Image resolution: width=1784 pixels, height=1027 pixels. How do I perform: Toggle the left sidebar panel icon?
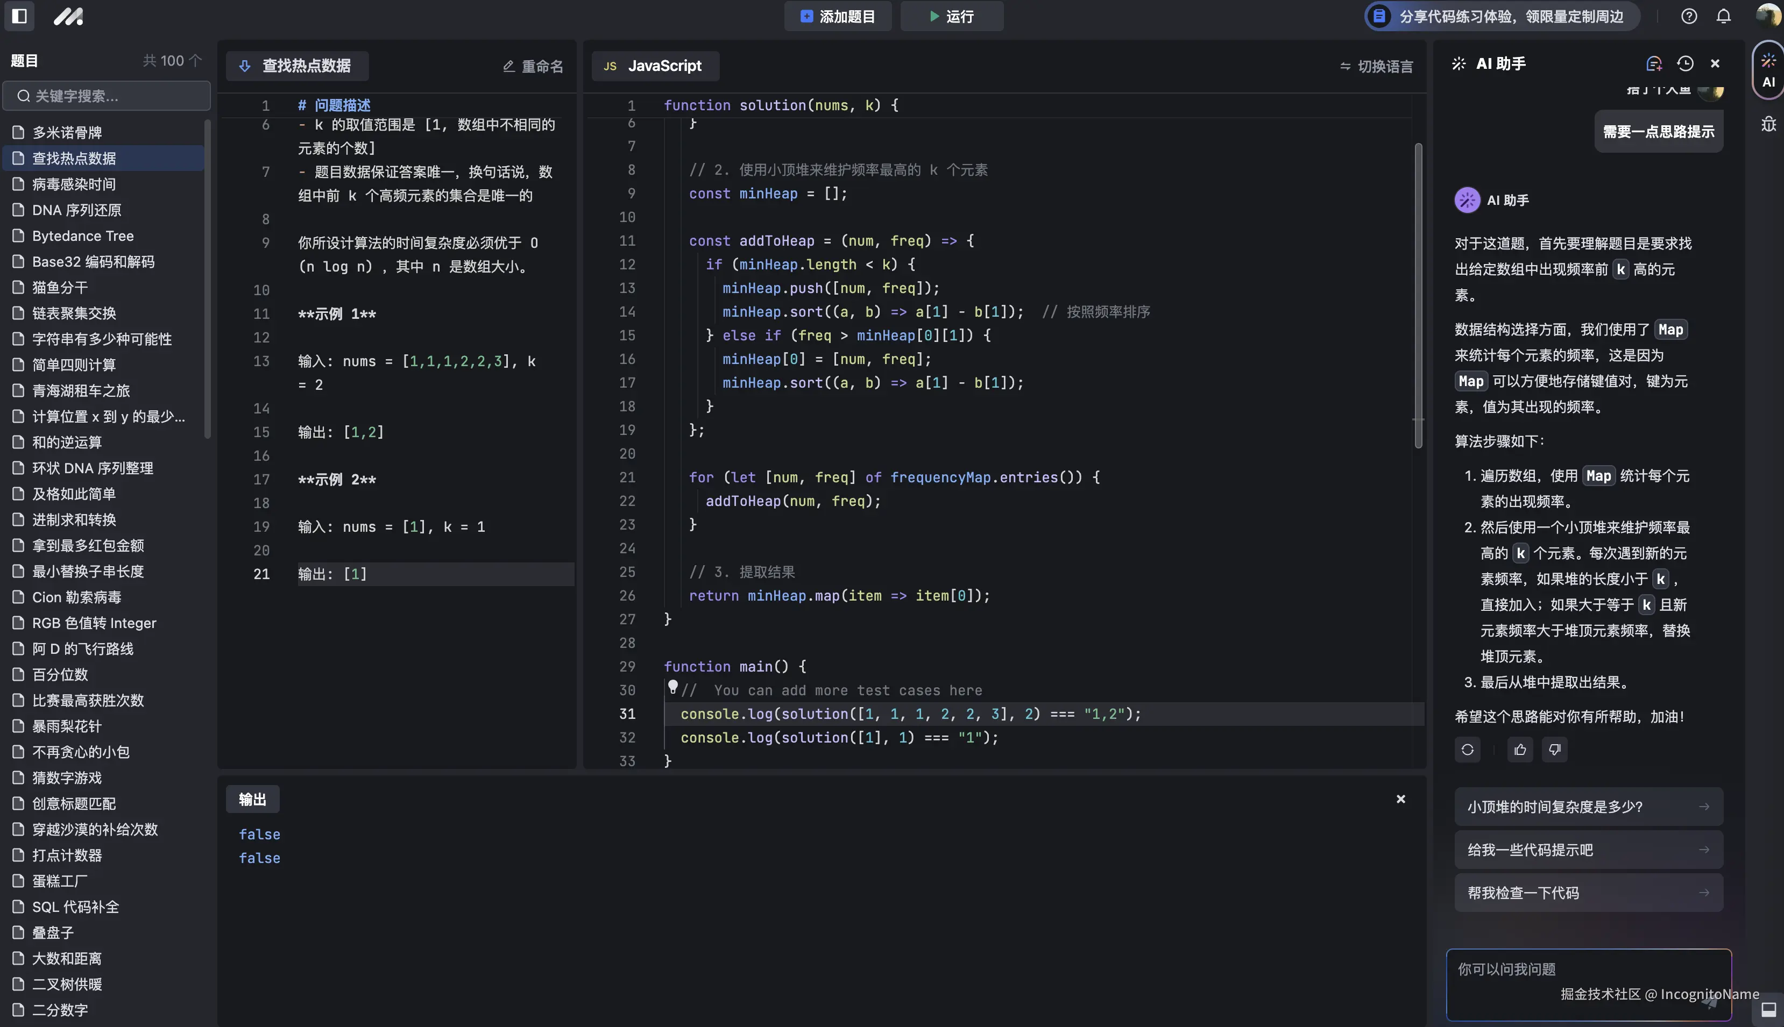click(x=20, y=16)
